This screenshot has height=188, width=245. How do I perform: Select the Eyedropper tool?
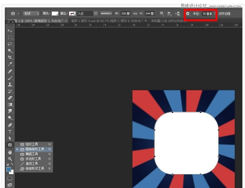click(x=10, y=64)
